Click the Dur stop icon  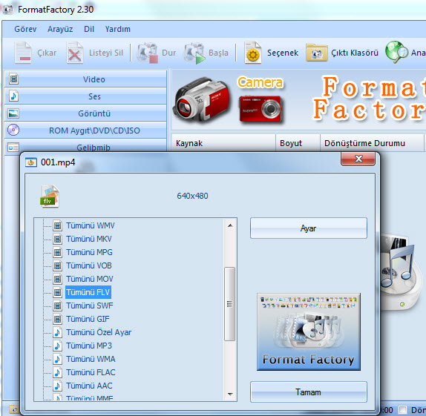(x=147, y=53)
